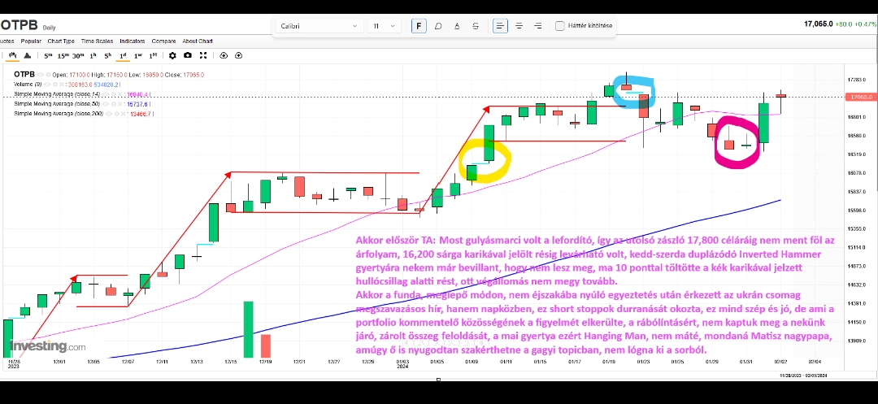Open the Compare menu
This screenshot has width=878, height=404.
point(163,41)
